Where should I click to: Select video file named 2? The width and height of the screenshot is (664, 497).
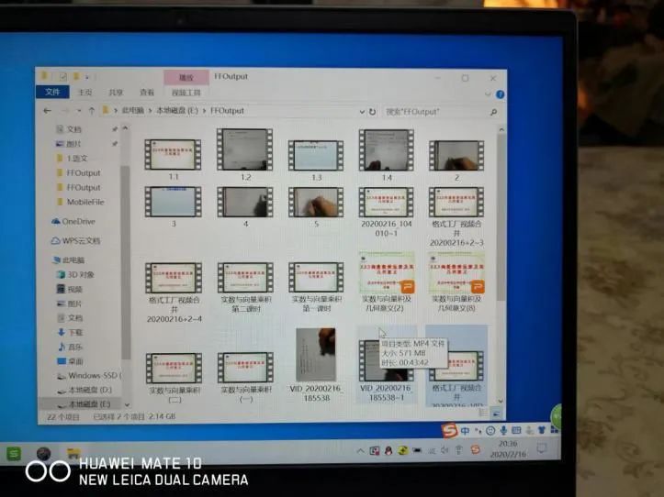pyautogui.click(x=456, y=160)
